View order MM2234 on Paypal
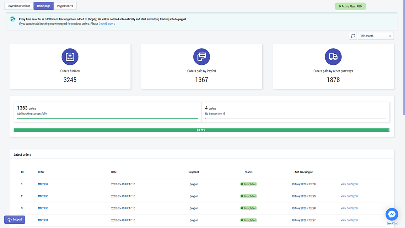 click(349, 220)
